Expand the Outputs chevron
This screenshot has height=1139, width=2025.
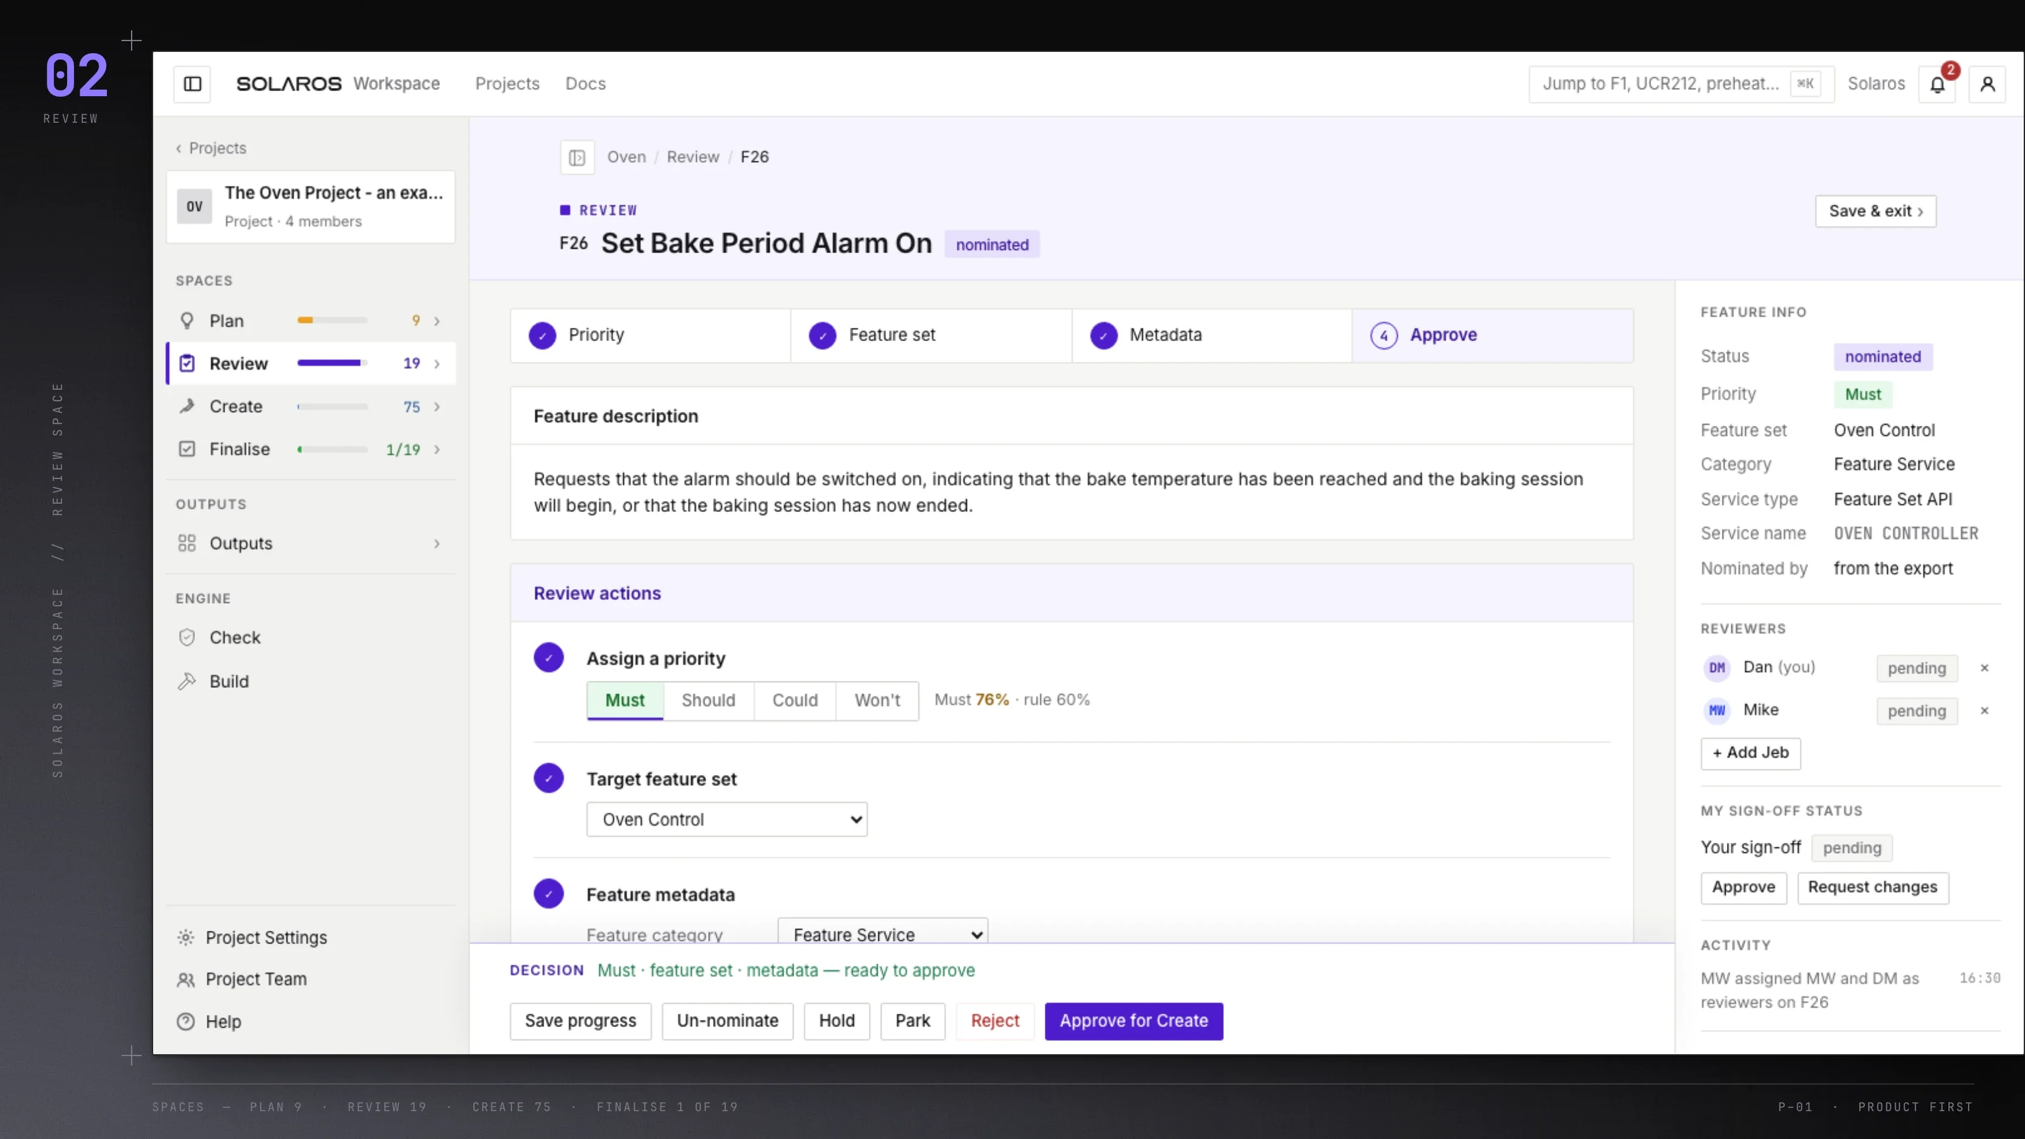[x=437, y=543]
